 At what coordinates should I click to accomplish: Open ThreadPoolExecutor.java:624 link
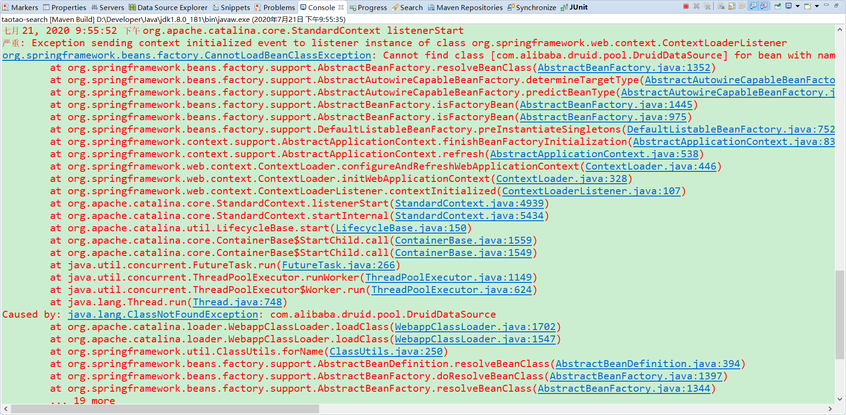click(451, 290)
